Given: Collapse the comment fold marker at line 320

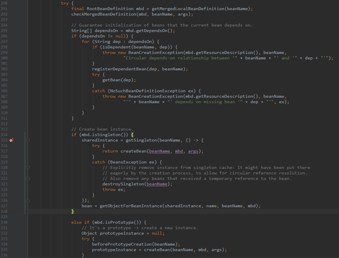Looking at the screenshot, I should pyautogui.click(x=28, y=167).
